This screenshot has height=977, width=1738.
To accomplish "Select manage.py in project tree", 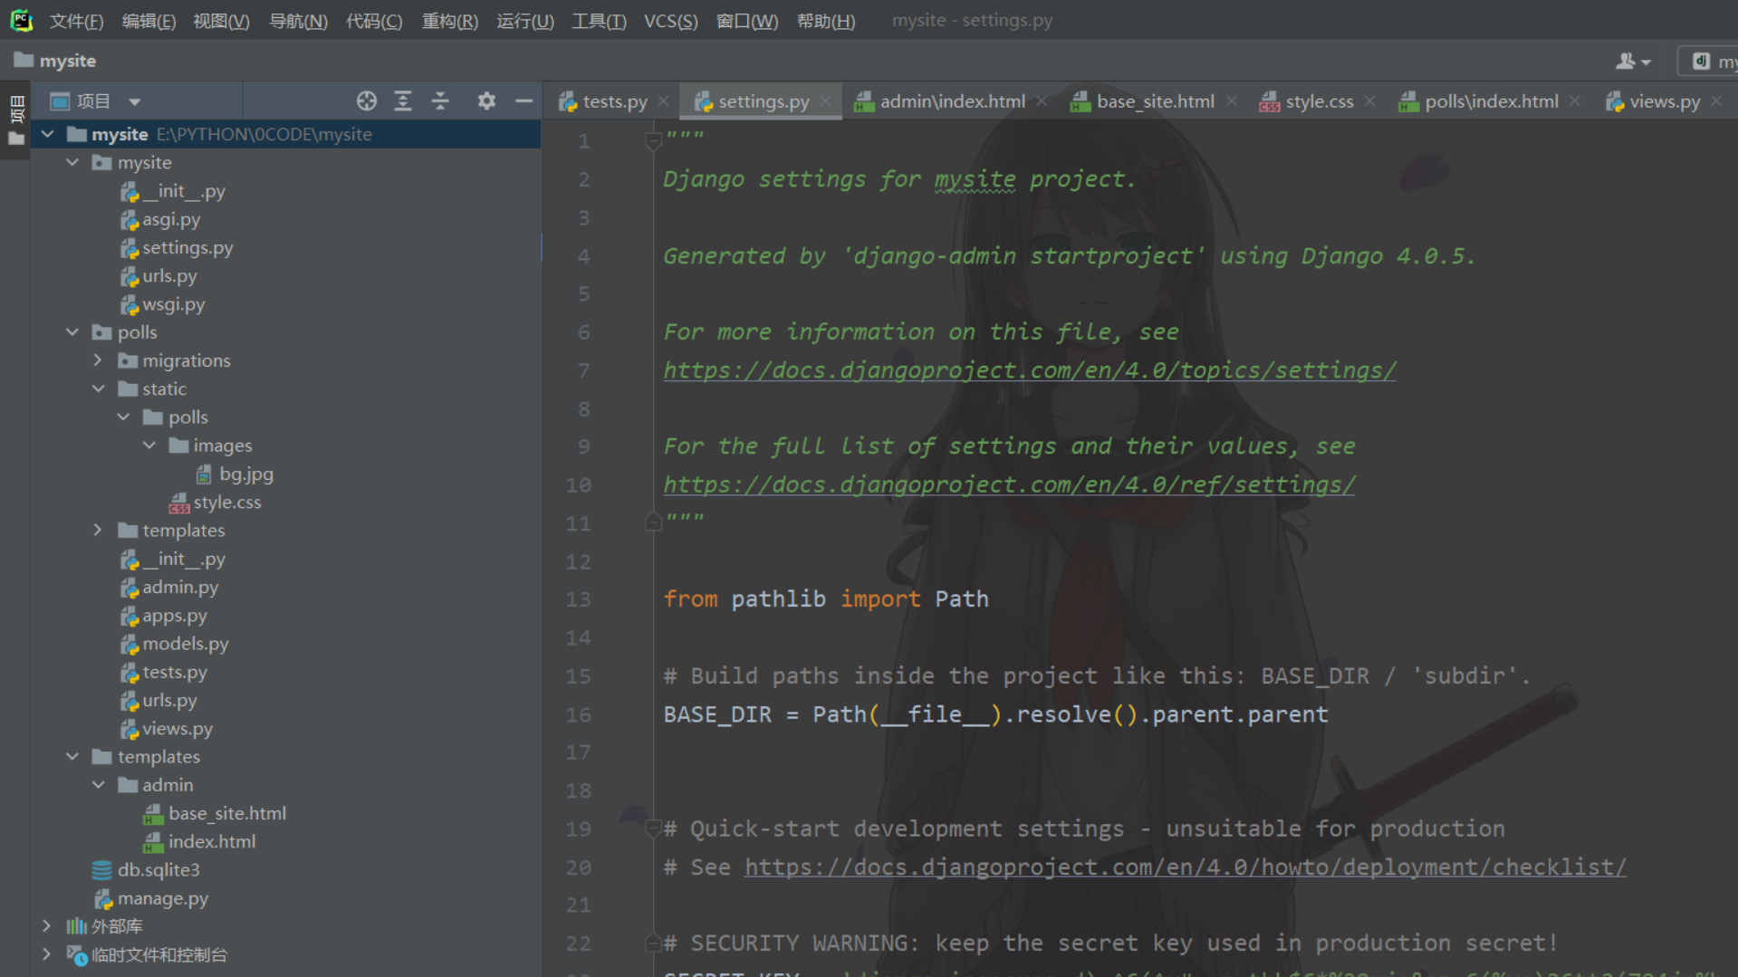I will (162, 898).
